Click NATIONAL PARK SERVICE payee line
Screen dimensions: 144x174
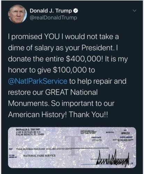(x=39, y=156)
